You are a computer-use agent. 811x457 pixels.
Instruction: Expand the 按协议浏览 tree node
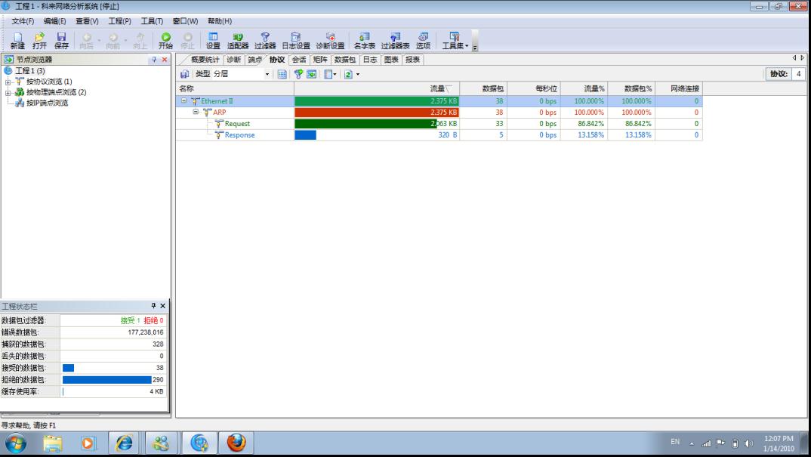pyautogui.click(x=8, y=82)
